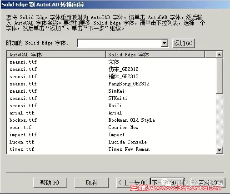Select the AutoCAD font cell next to SimHei
This screenshot has height=194, width=230.
pos(23,91)
